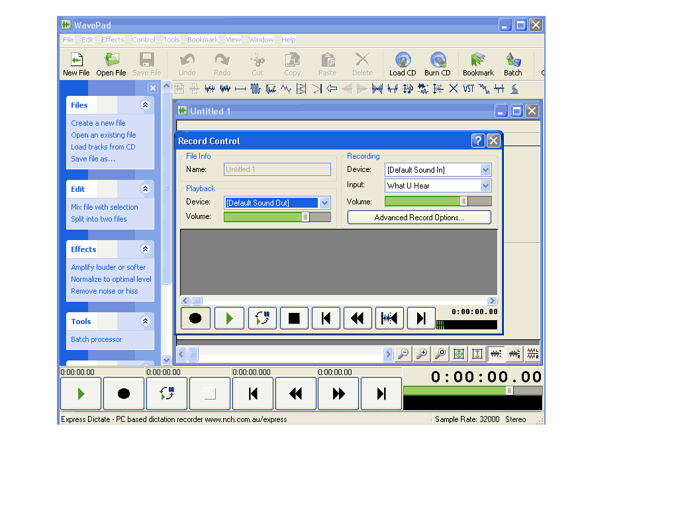Open the View menu
The image size is (678, 508).
pos(233,40)
